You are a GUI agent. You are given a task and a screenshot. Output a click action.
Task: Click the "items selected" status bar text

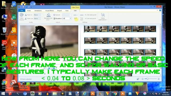(26, 79)
